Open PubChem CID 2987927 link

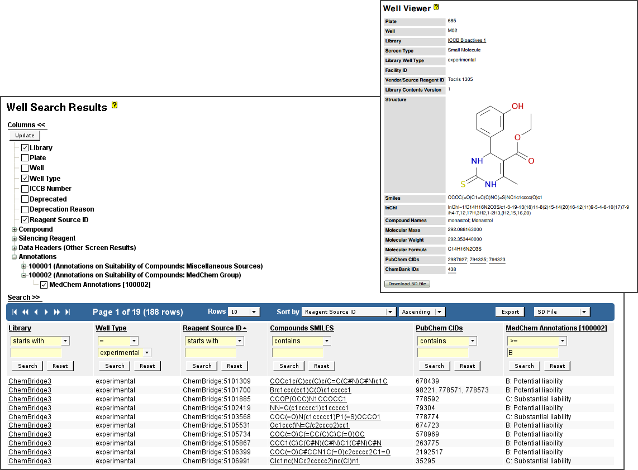click(x=458, y=260)
